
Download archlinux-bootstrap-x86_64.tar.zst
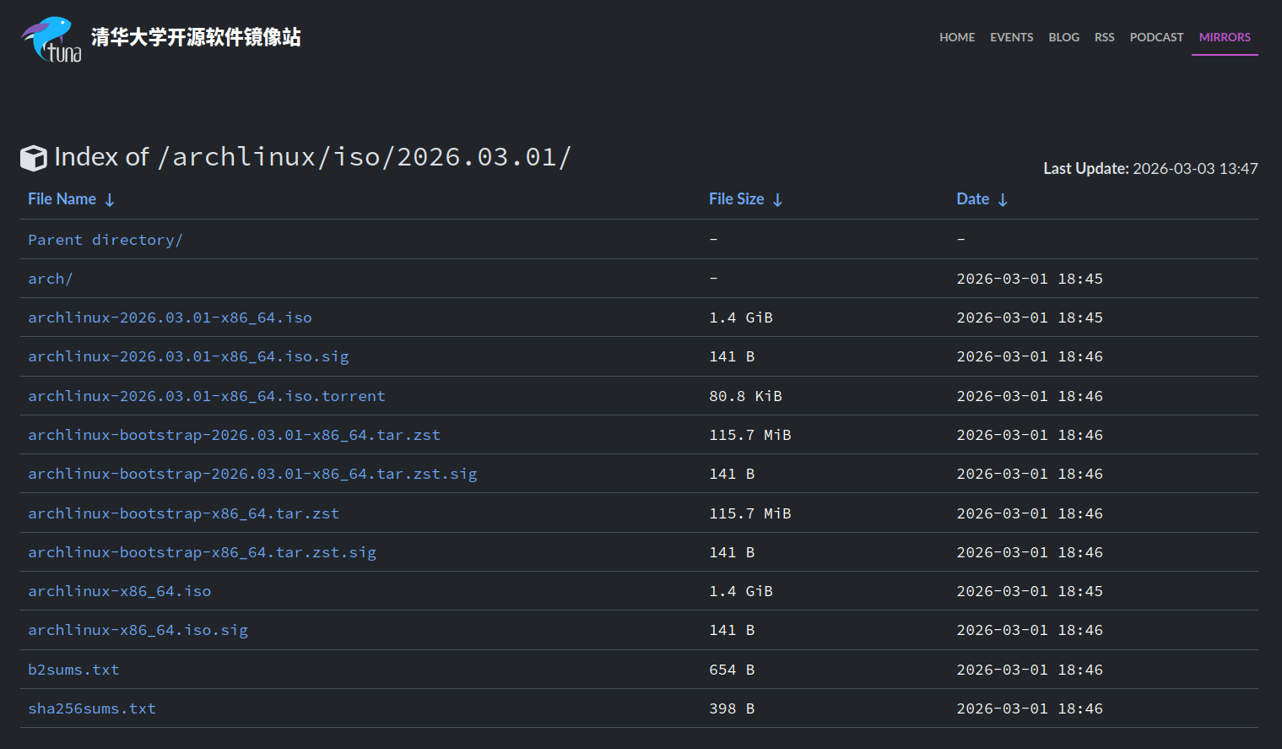(x=184, y=513)
